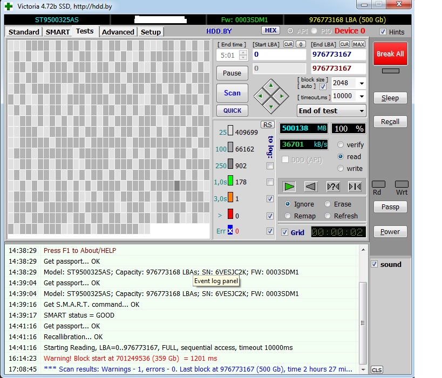Click the RS reset statistics button

268,125
